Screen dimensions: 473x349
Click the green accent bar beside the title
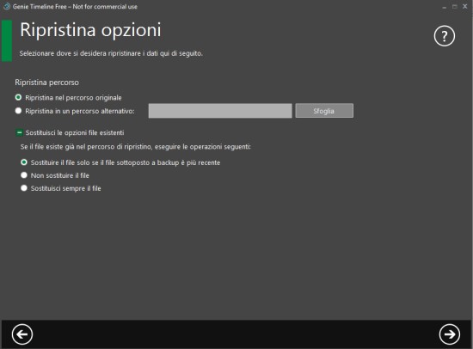[7, 40]
